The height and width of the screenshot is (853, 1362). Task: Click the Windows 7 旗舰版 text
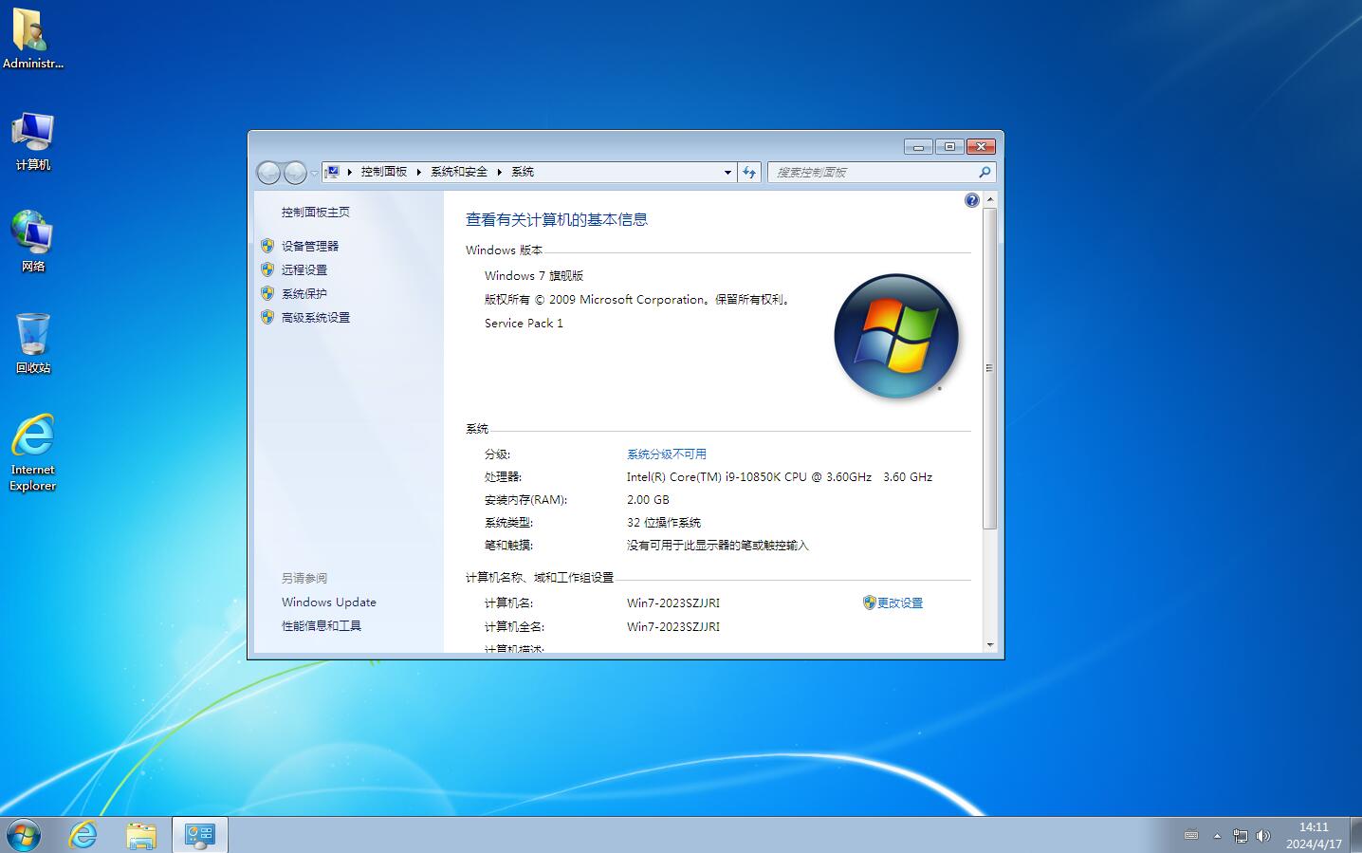coord(534,275)
